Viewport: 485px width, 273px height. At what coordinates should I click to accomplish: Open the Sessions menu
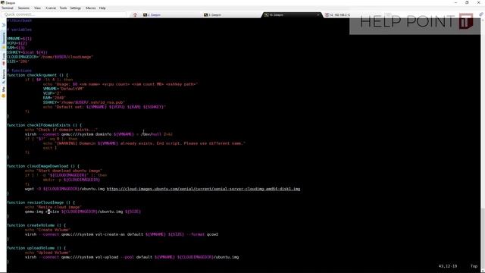(x=23, y=8)
